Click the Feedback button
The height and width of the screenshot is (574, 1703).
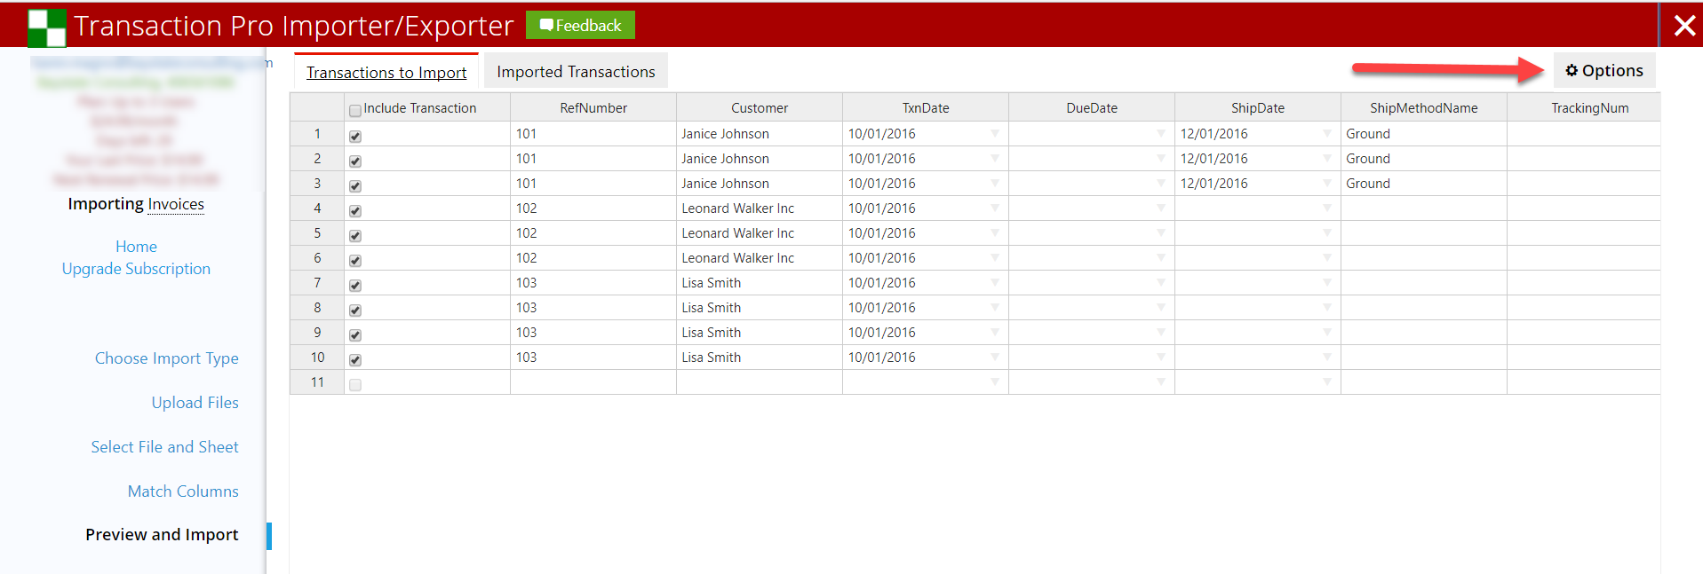pyautogui.click(x=580, y=26)
